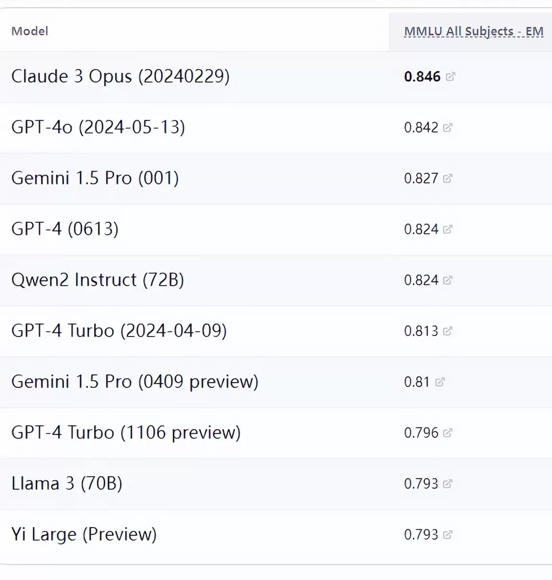Screen dimensions: 552x580
Task: Click the Model column header
Action: [30, 31]
